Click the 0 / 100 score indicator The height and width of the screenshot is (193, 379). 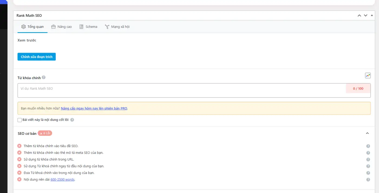(358, 89)
